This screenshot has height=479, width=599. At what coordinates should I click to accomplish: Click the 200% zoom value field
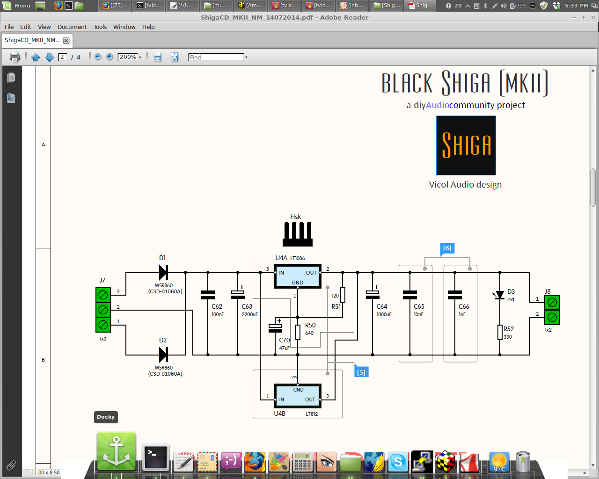pyautogui.click(x=127, y=57)
